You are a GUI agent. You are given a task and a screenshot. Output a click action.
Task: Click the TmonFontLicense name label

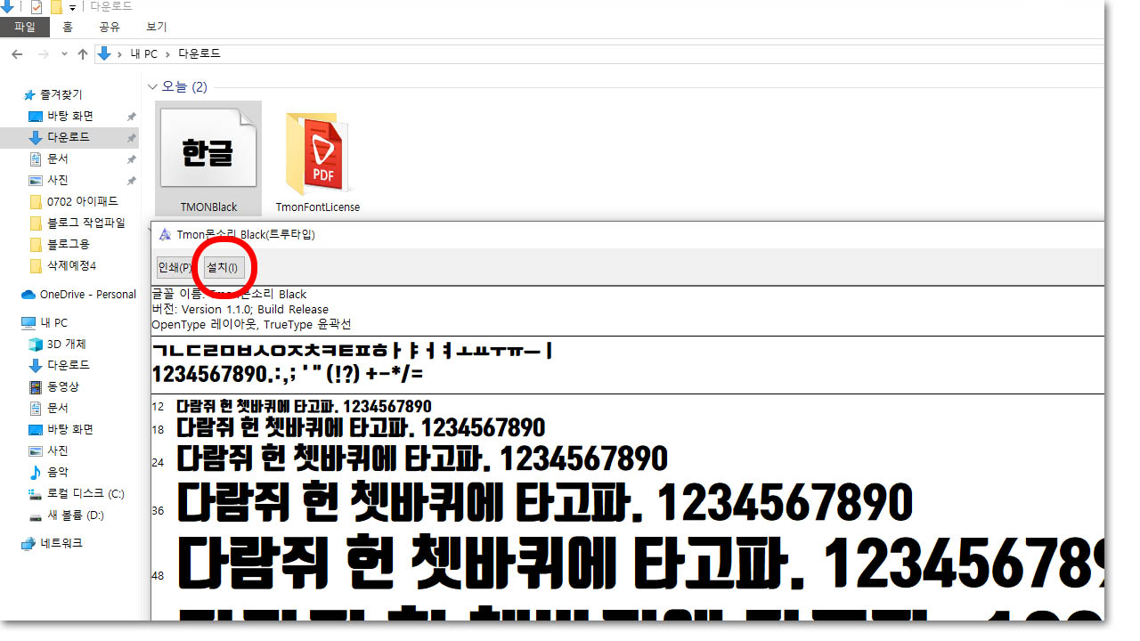318,207
